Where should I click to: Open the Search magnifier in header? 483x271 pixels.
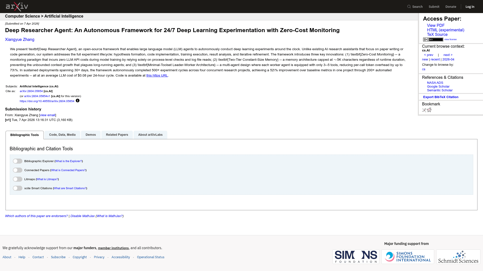pos(415,7)
